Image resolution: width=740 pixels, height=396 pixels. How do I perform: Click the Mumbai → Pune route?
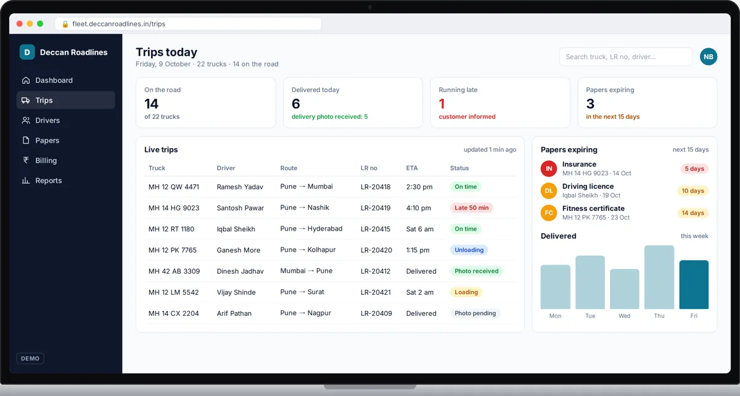306,271
